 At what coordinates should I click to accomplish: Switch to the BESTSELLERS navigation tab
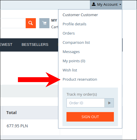(35, 45)
